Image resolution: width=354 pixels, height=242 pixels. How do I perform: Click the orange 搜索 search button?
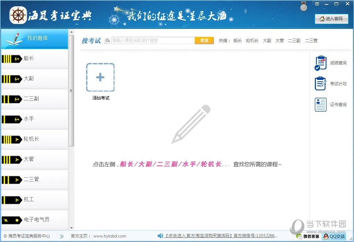[204, 41]
